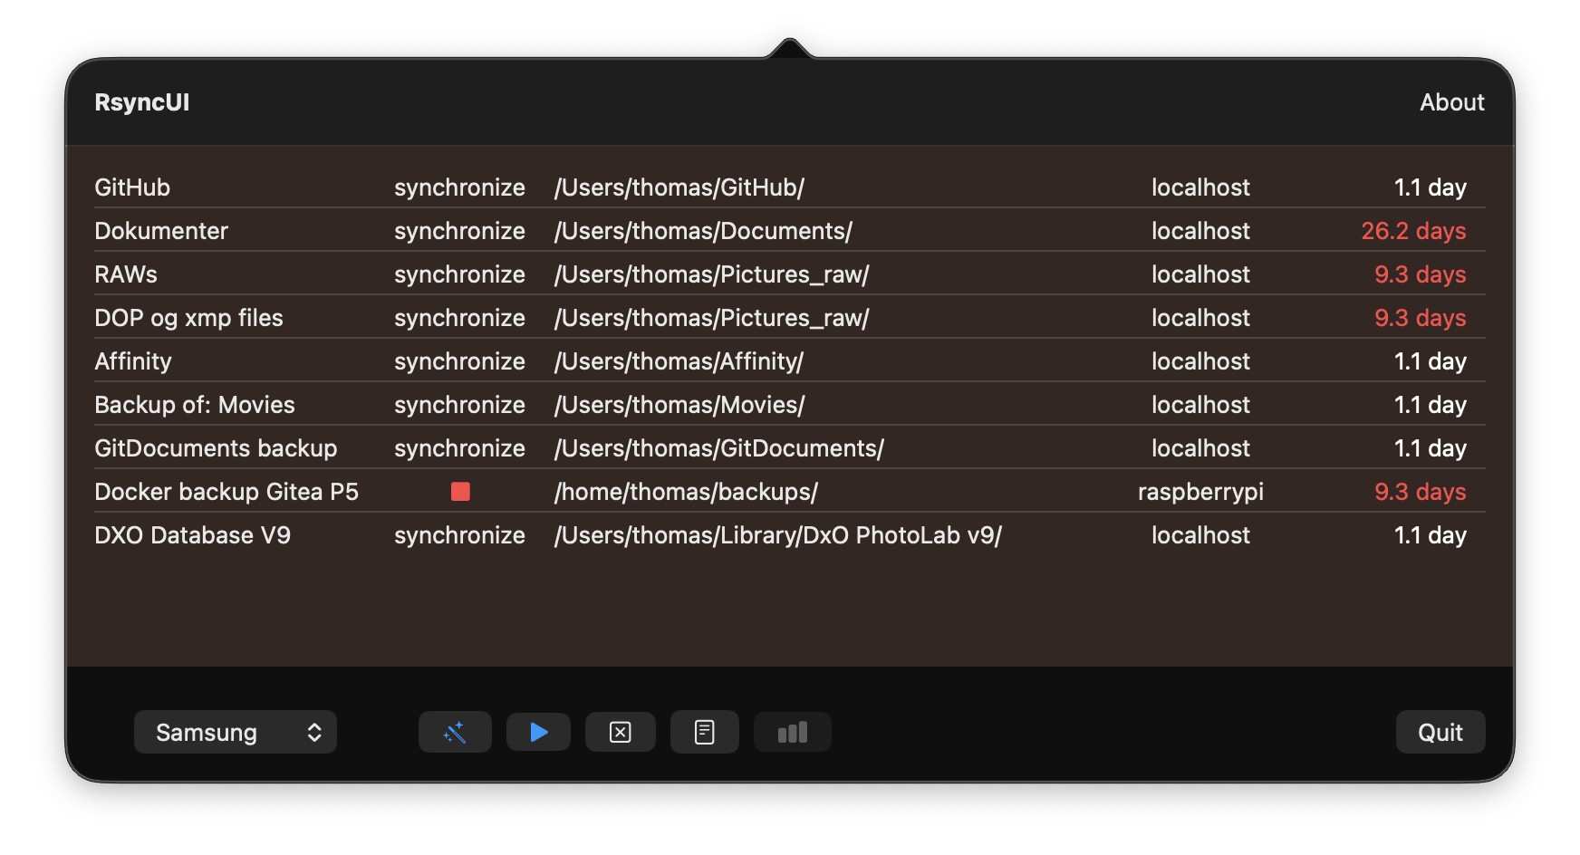The image size is (1580, 855).
Task: Select the DOP og xmp files row
Action: coord(188,318)
